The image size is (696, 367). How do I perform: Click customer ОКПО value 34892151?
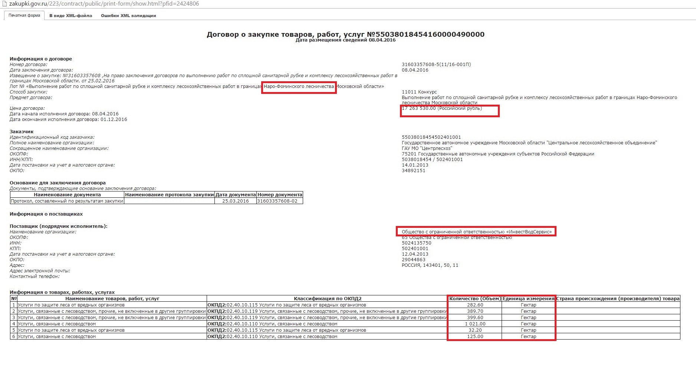(414, 170)
